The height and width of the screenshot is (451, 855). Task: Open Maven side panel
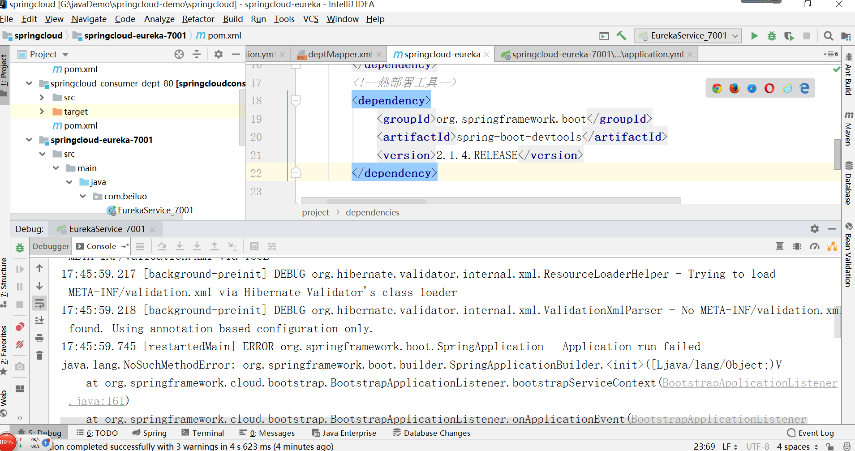click(848, 128)
